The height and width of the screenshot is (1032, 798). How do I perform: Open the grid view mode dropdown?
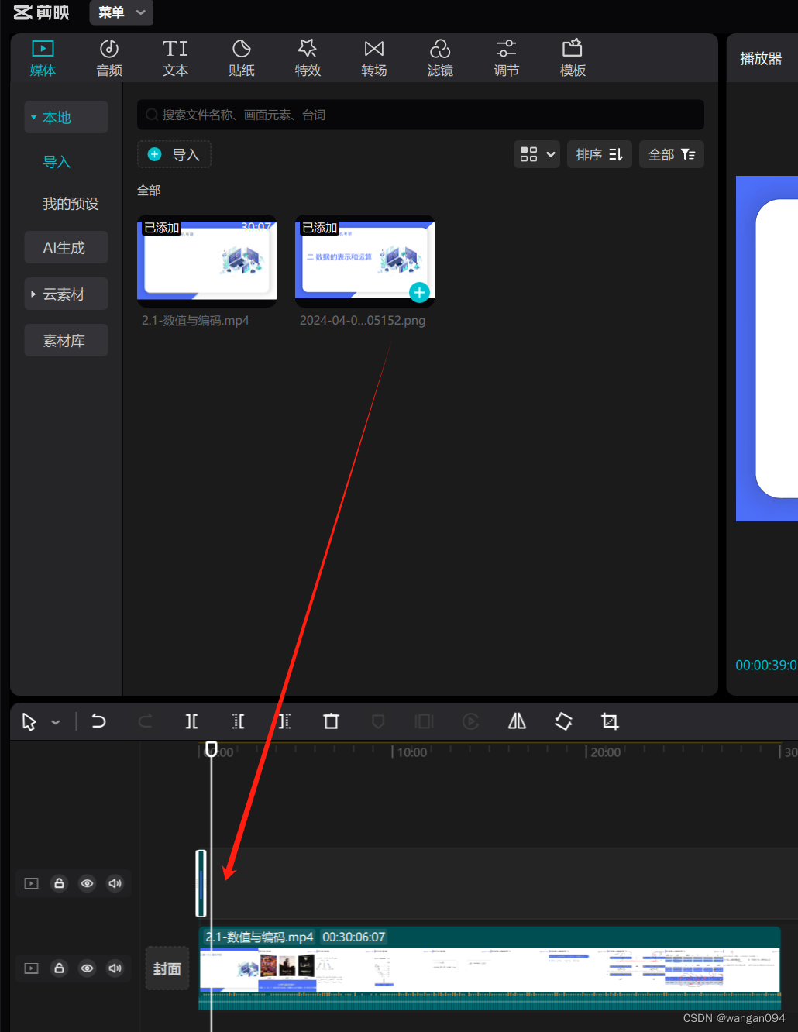click(x=537, y=154)
